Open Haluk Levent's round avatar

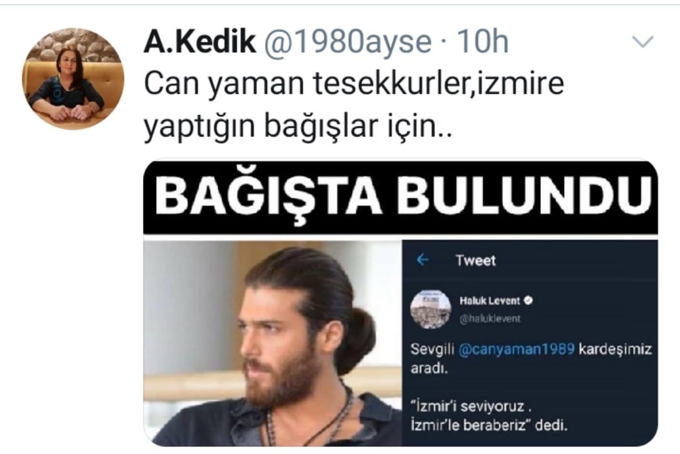coord(431,309)
